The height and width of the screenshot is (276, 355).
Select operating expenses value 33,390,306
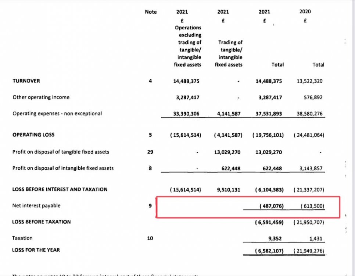click(x=186, y=114)
